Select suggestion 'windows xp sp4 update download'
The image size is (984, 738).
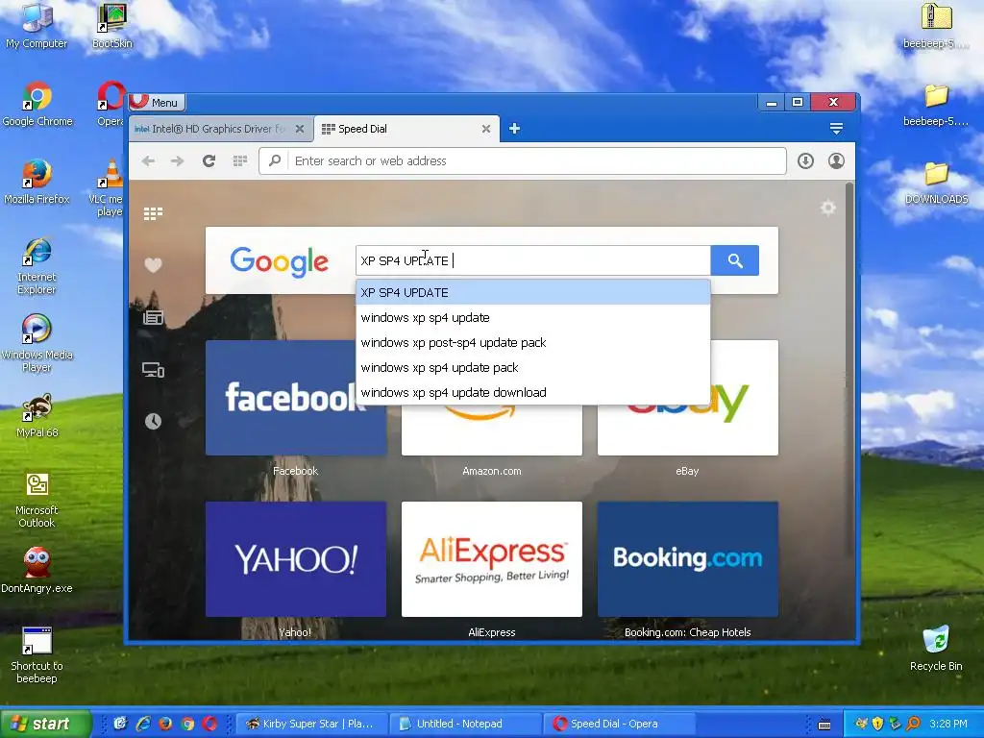pos(532,393)
